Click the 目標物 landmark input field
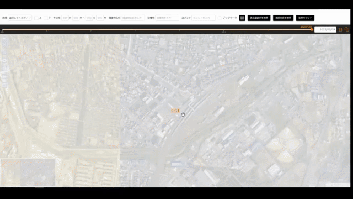The image size is (353, 199). pyautogui.click(x=167, y=18)
